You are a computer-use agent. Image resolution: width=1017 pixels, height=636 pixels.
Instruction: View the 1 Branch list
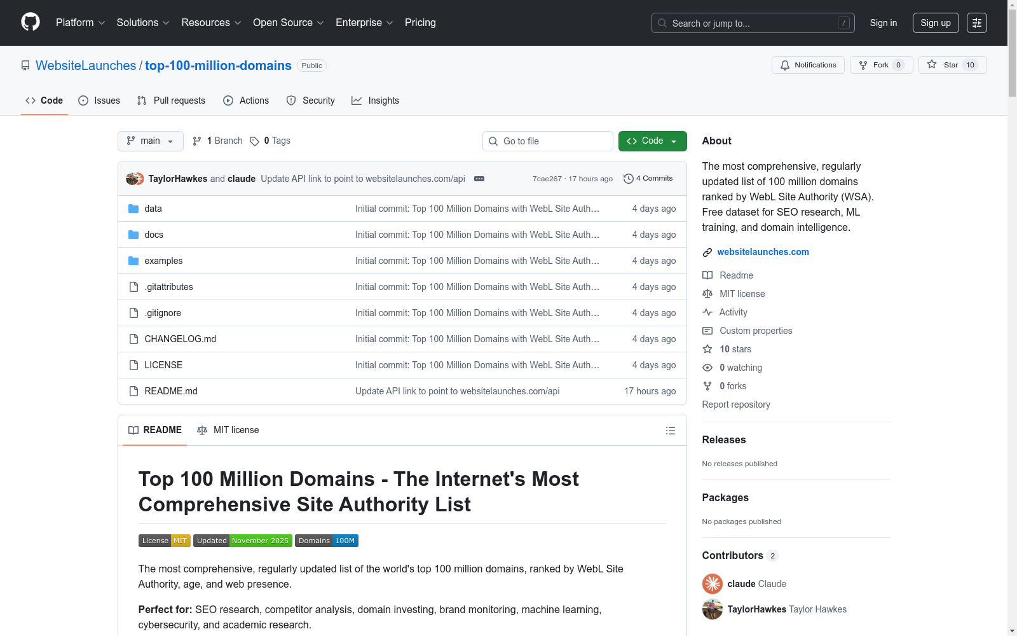click(x=217, y=141)
